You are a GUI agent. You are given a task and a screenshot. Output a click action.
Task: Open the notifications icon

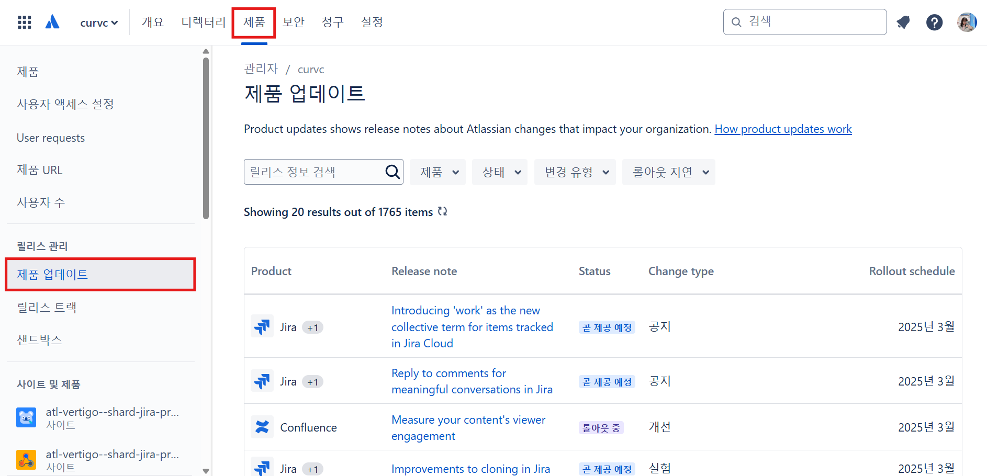pyautogui.click(x=903, y=22)
